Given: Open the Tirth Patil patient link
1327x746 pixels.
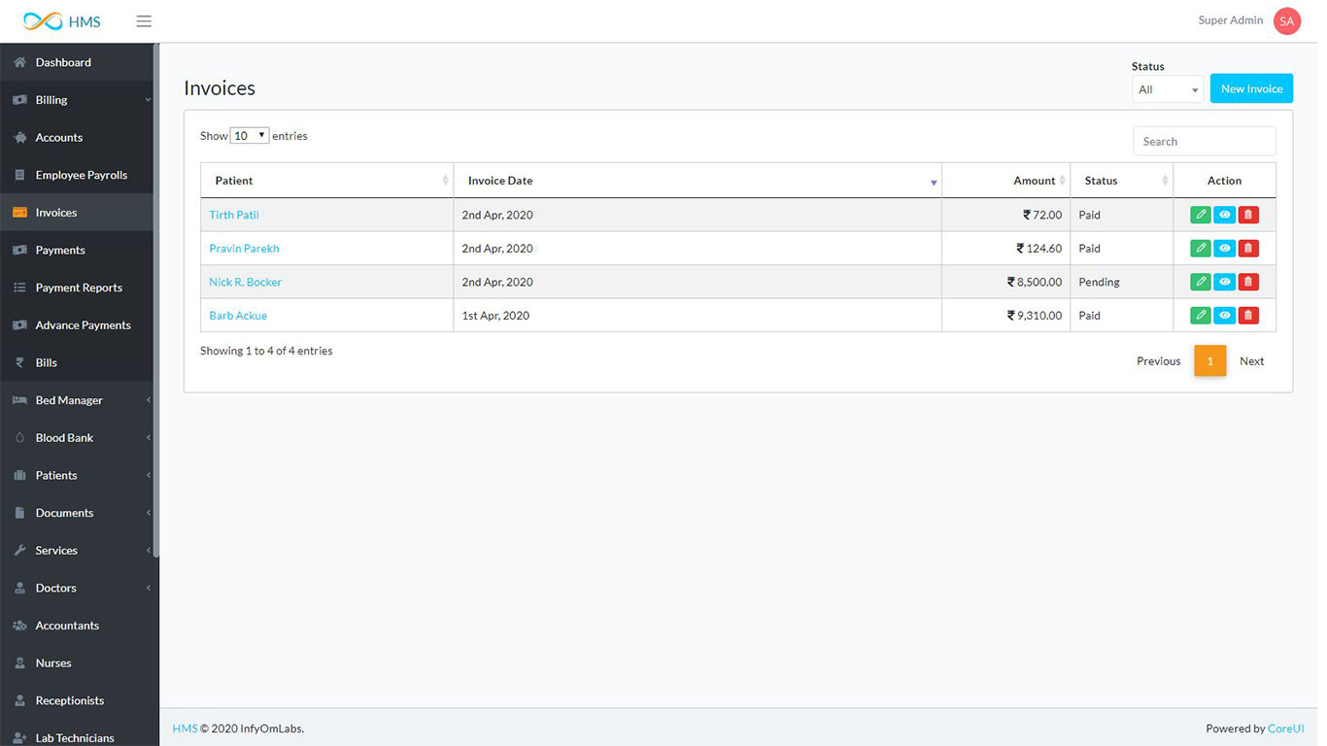Looking at the screenshot, I should [x=234, y=215].
